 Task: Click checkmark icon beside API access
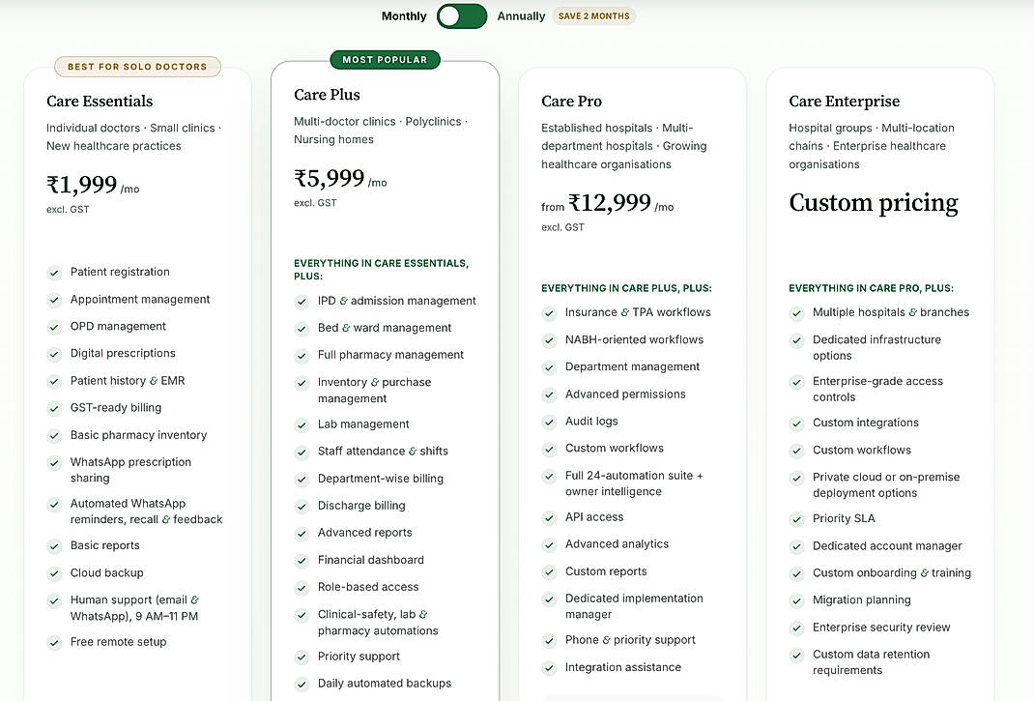coord(549,517)
